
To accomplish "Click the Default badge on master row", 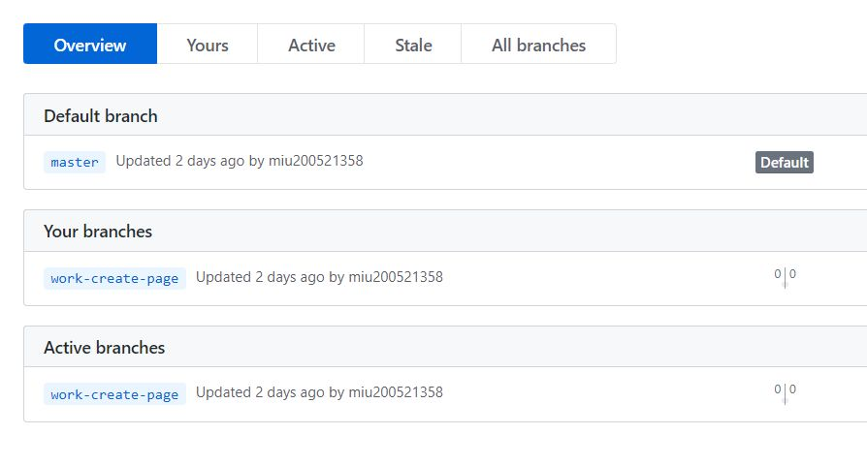I will click(x=784, y=163).
